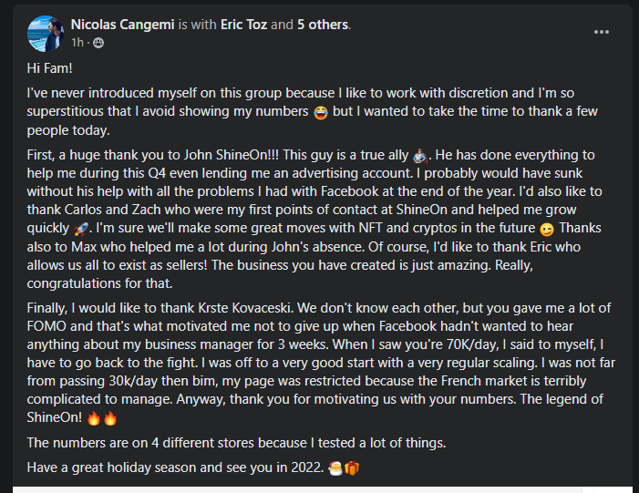Open the post via the 1h timestamp
Screen dimensions: 639x493
[77, 42]
